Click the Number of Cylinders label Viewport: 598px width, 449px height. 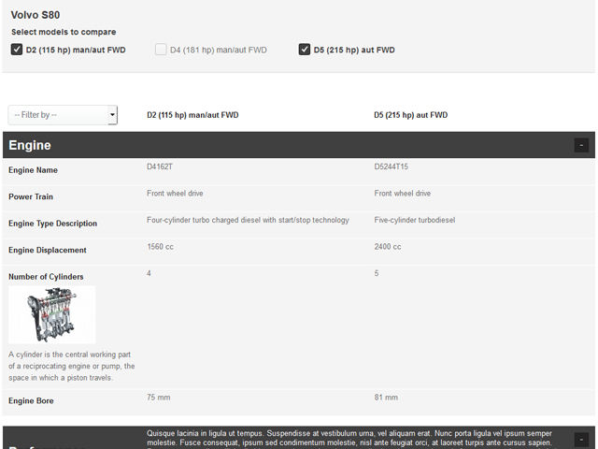click(x=46, y=277)
